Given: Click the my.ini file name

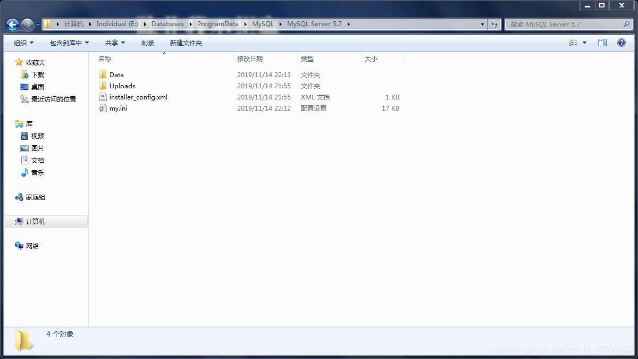Looking at the screenshot, I should pyautogui.click(x=118, y=108).
